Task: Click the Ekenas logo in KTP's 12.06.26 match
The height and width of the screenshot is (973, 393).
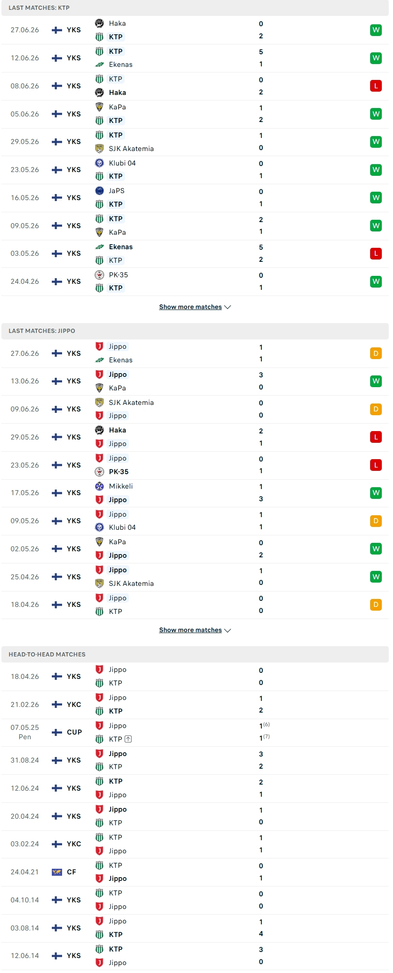Action: [x=99, y=65]
